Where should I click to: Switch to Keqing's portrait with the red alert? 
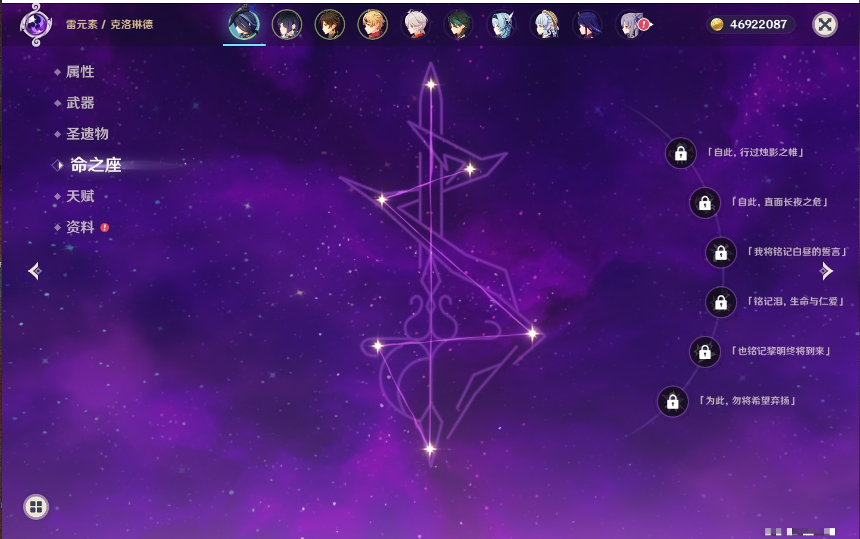[x=631, y=25]
